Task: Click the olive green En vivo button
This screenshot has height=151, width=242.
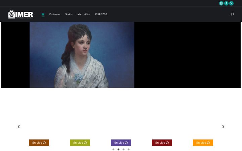Action: [x=80, y=143]
